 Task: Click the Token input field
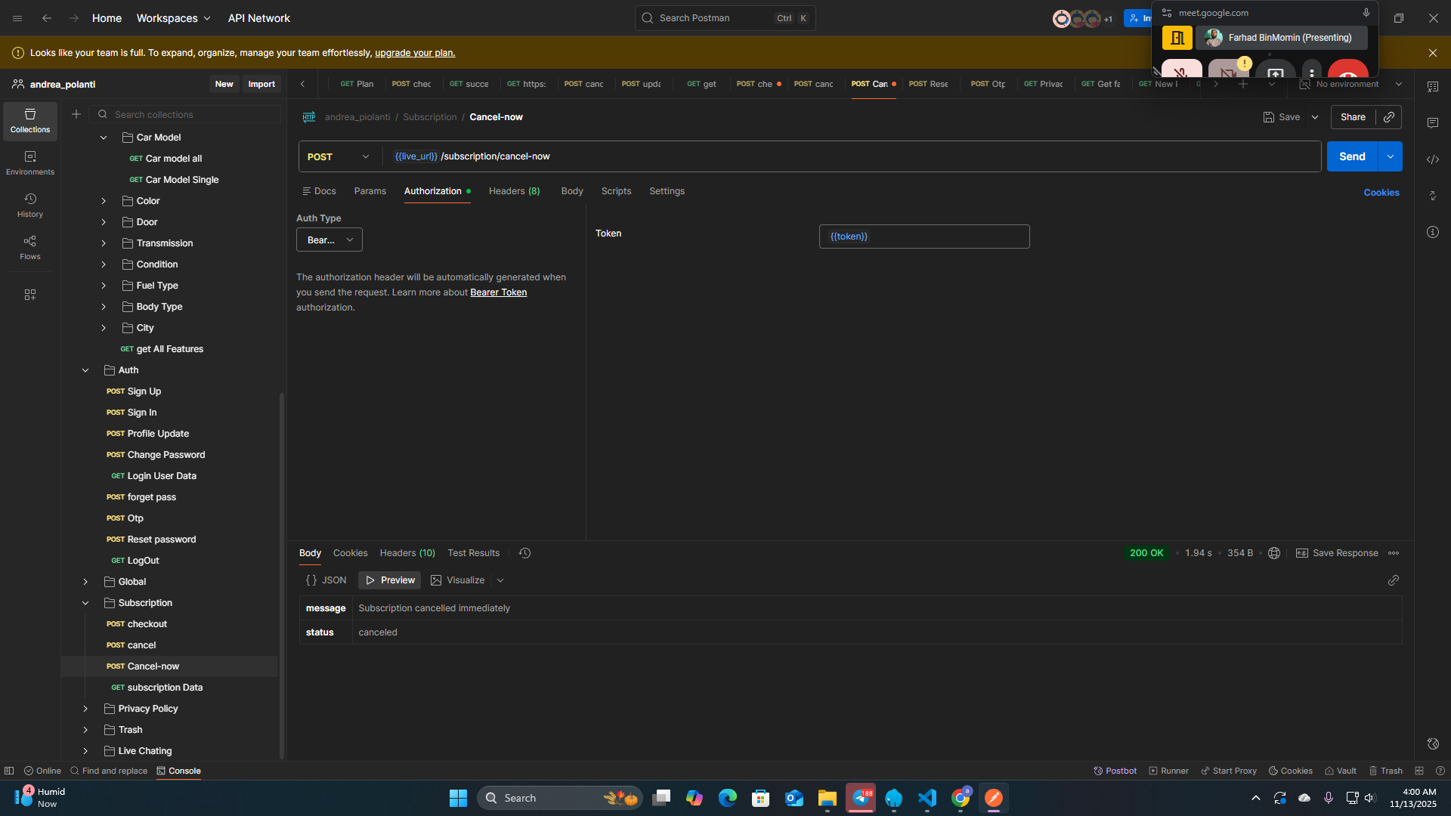click(924, 236)
